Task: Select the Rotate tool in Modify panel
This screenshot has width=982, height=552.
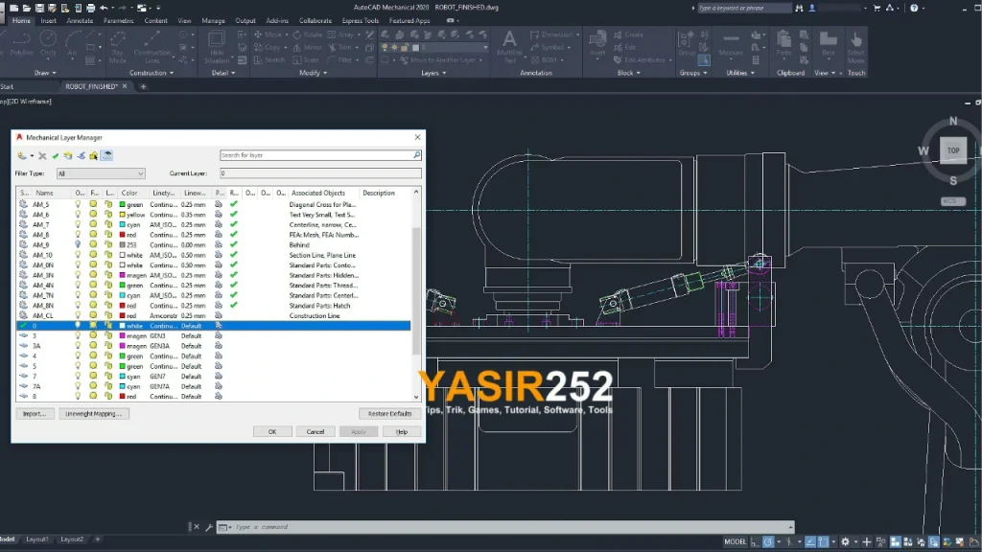Action: pos(308,34)
